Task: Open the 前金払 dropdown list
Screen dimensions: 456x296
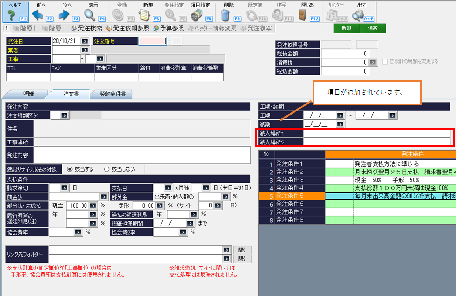Action: coord(104,196)
